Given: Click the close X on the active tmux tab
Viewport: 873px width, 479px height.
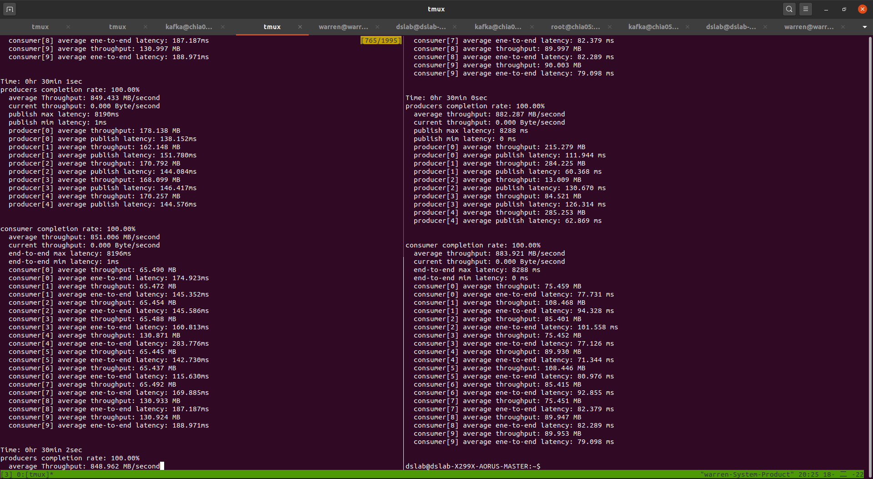Looking at the screenshot, I should click(x=300, y=27).
